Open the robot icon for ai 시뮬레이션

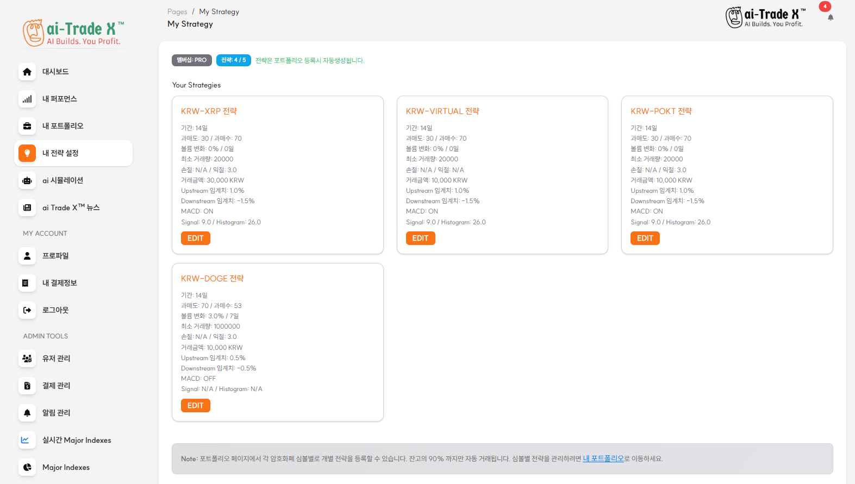(27, 180)
